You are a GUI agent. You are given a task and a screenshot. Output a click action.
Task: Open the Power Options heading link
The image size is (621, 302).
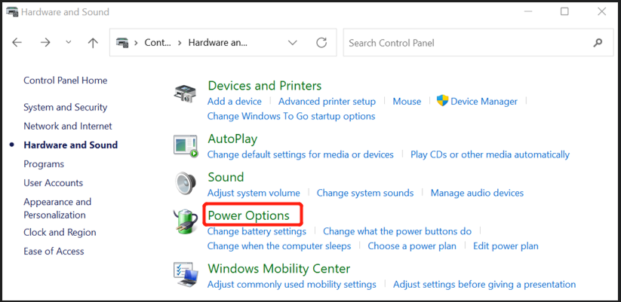click(x=248, y=215)
